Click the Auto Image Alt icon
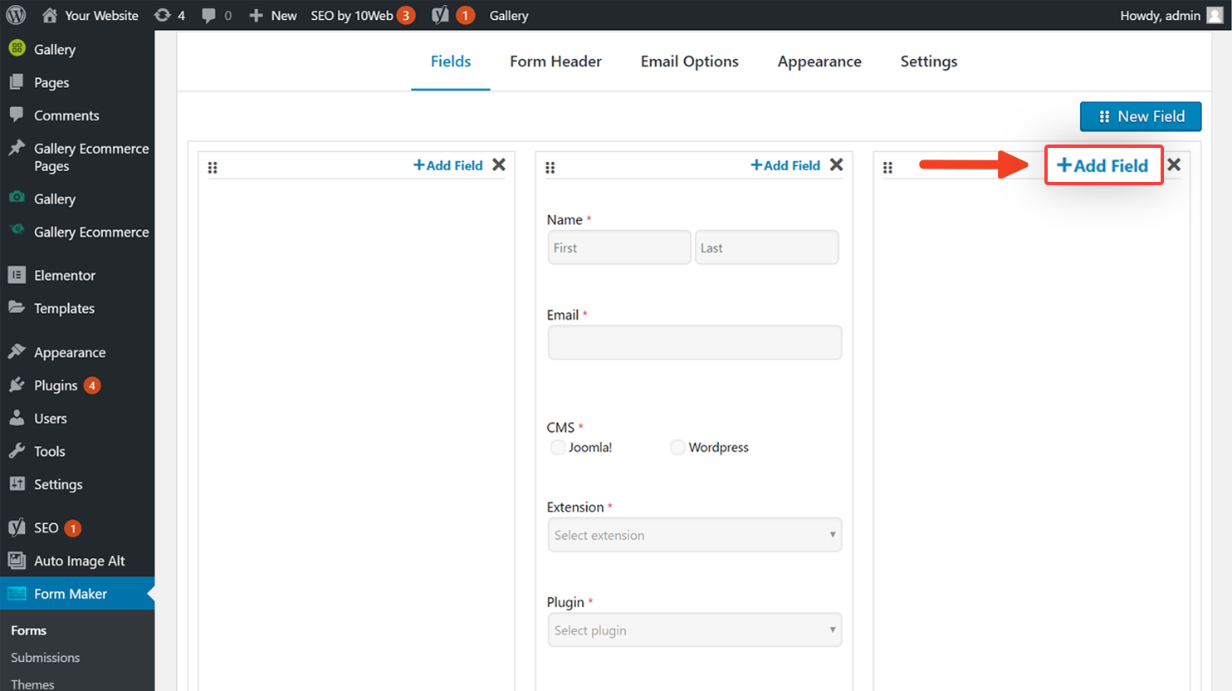 tap(17, 561)
